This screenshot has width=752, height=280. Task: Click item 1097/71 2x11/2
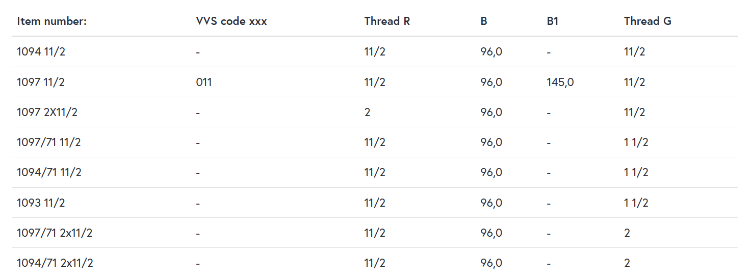55,233
